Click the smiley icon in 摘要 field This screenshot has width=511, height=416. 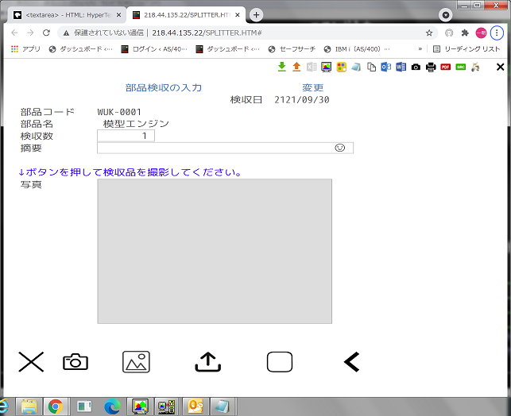click(340, 148)
